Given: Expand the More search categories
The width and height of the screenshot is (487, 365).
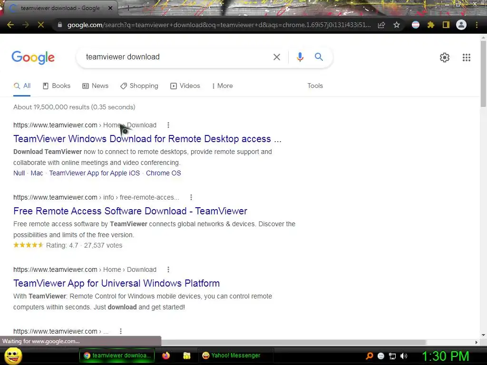Looking at the screenshot, I should point(223,86).
